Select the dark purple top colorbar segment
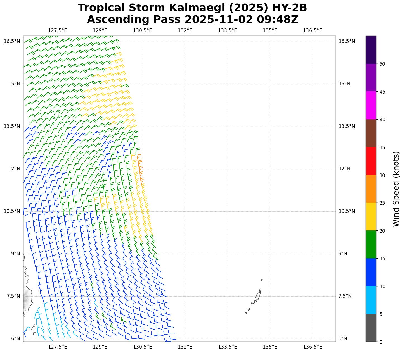The image size is (404, 353). (371, 50)
